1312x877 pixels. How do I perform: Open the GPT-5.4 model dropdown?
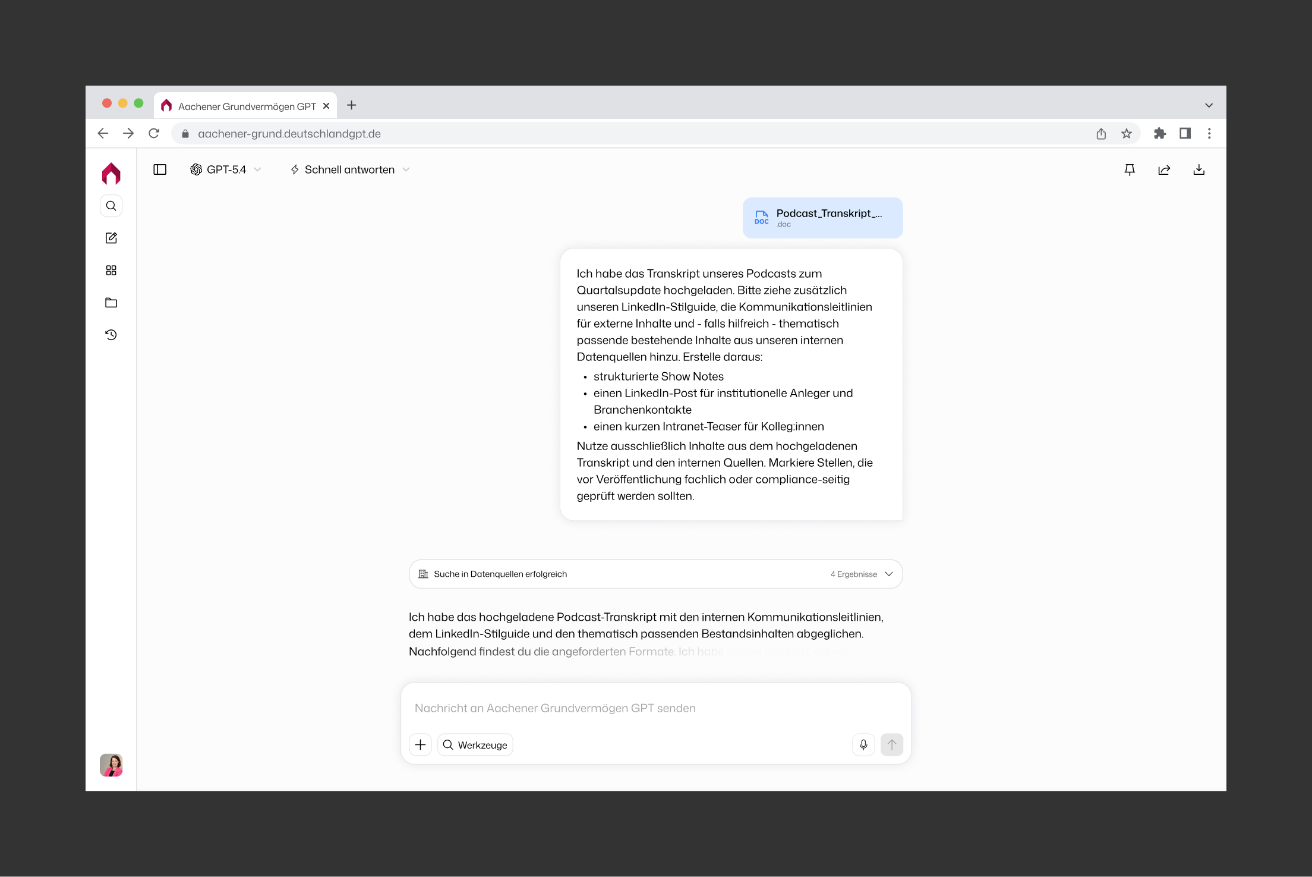[226, 169]
